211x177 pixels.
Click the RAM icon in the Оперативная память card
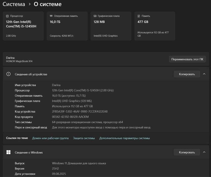[51, 16]
